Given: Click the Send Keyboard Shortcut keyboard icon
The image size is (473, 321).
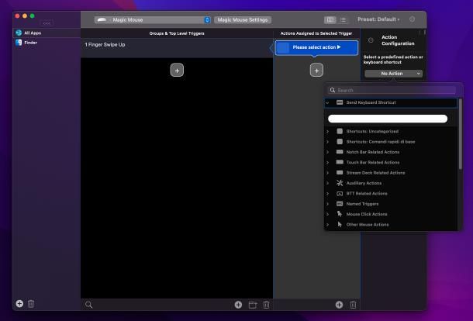Looking at the screenshot, I should click(x=340, y=102).
